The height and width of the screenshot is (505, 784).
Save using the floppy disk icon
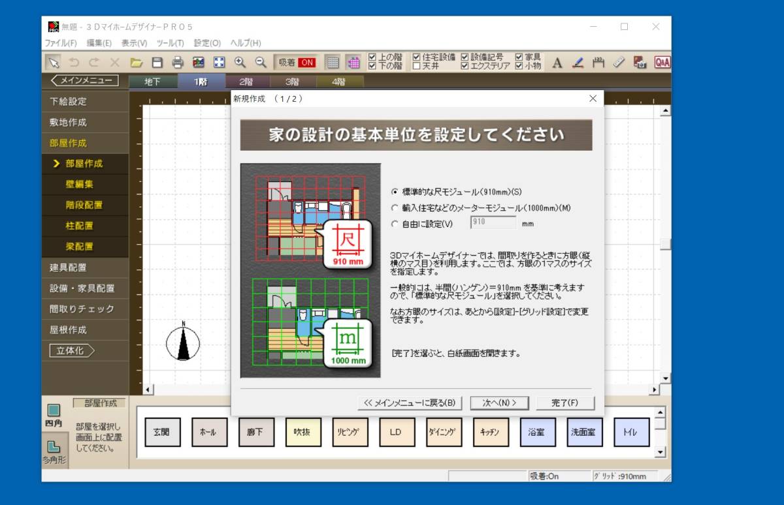click(157, 63)
